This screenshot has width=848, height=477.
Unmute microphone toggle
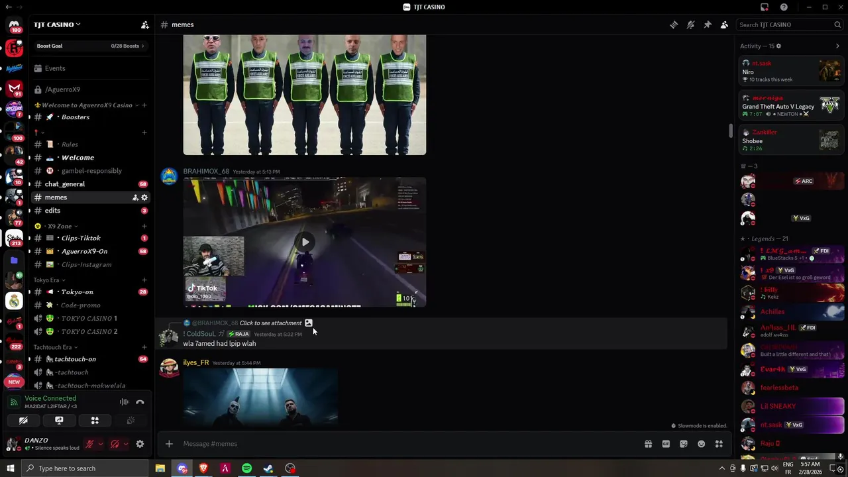(89, 444)
